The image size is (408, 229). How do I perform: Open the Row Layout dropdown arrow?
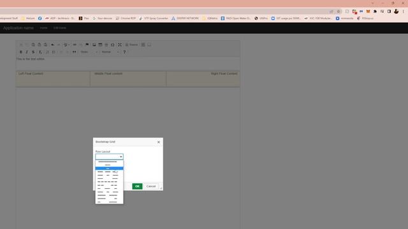click(120, 156)
